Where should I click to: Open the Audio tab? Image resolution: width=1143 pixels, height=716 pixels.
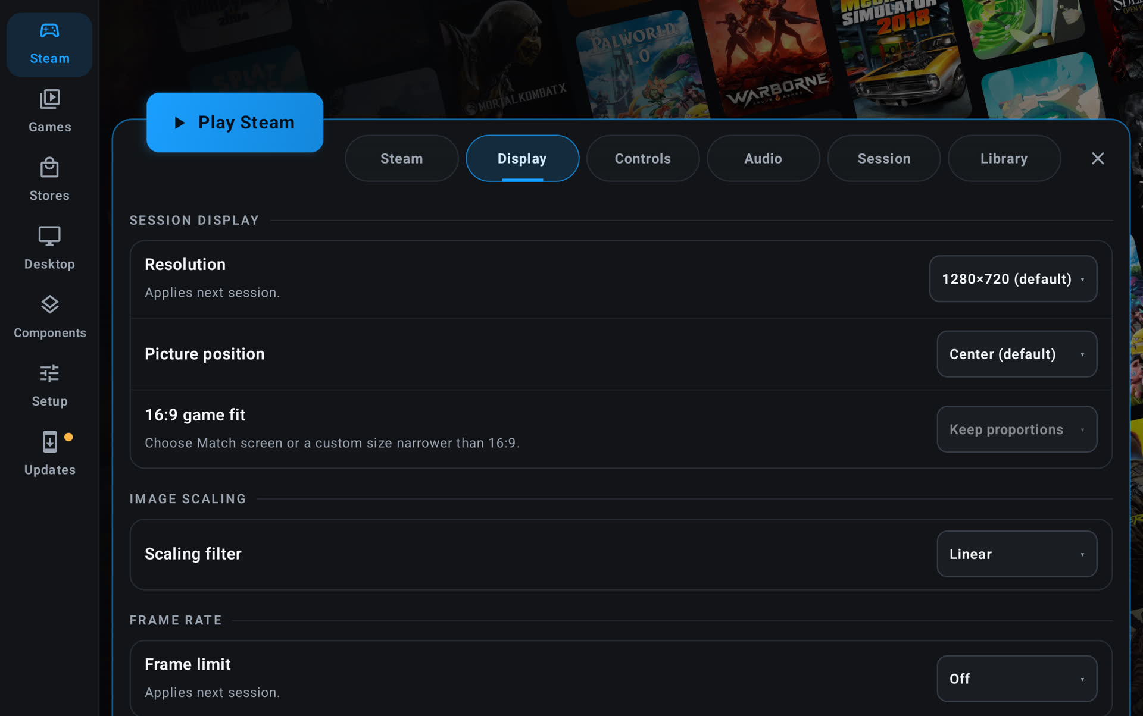click(763, 158)
